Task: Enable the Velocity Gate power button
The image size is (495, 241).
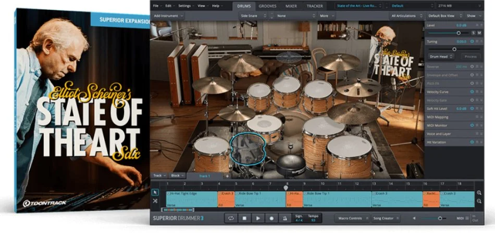Action: coord(472,100)
